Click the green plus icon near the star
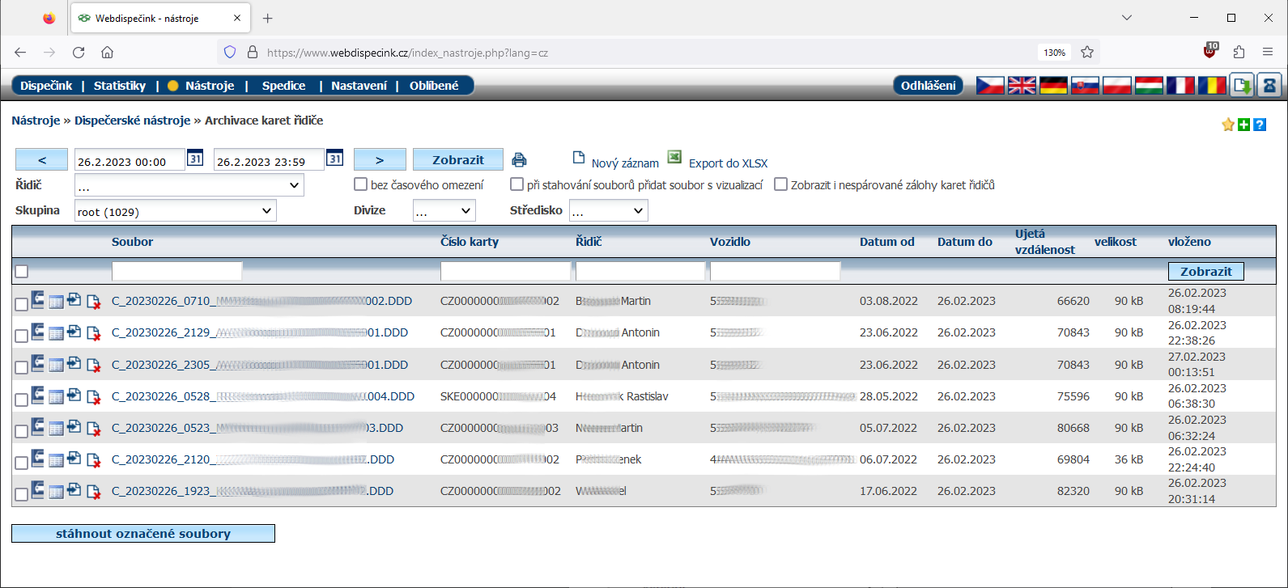Image resolution: width=1288 pixels, height=588 pixels. point(1244,125)
